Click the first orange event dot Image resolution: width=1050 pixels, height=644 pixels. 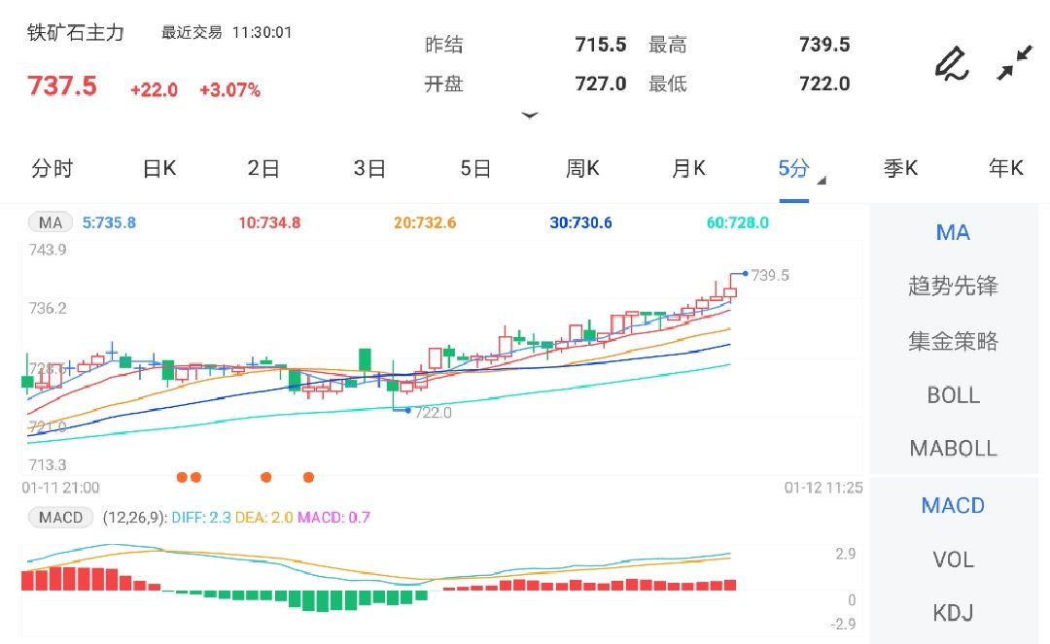click(x=182, y=477)
